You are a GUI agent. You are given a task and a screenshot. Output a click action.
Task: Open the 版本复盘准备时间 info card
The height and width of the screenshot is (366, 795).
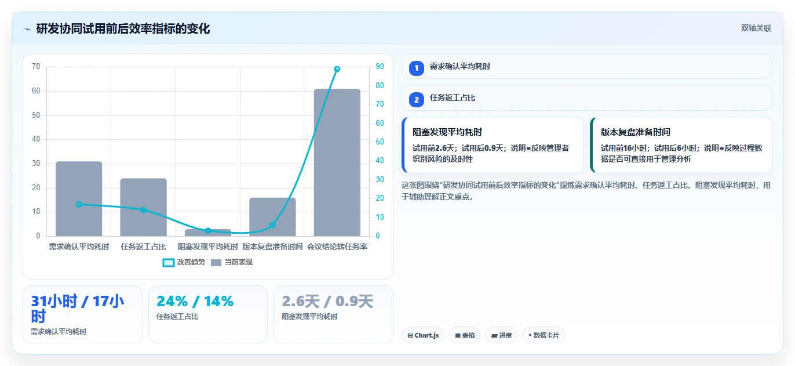(x=681, y=145)
